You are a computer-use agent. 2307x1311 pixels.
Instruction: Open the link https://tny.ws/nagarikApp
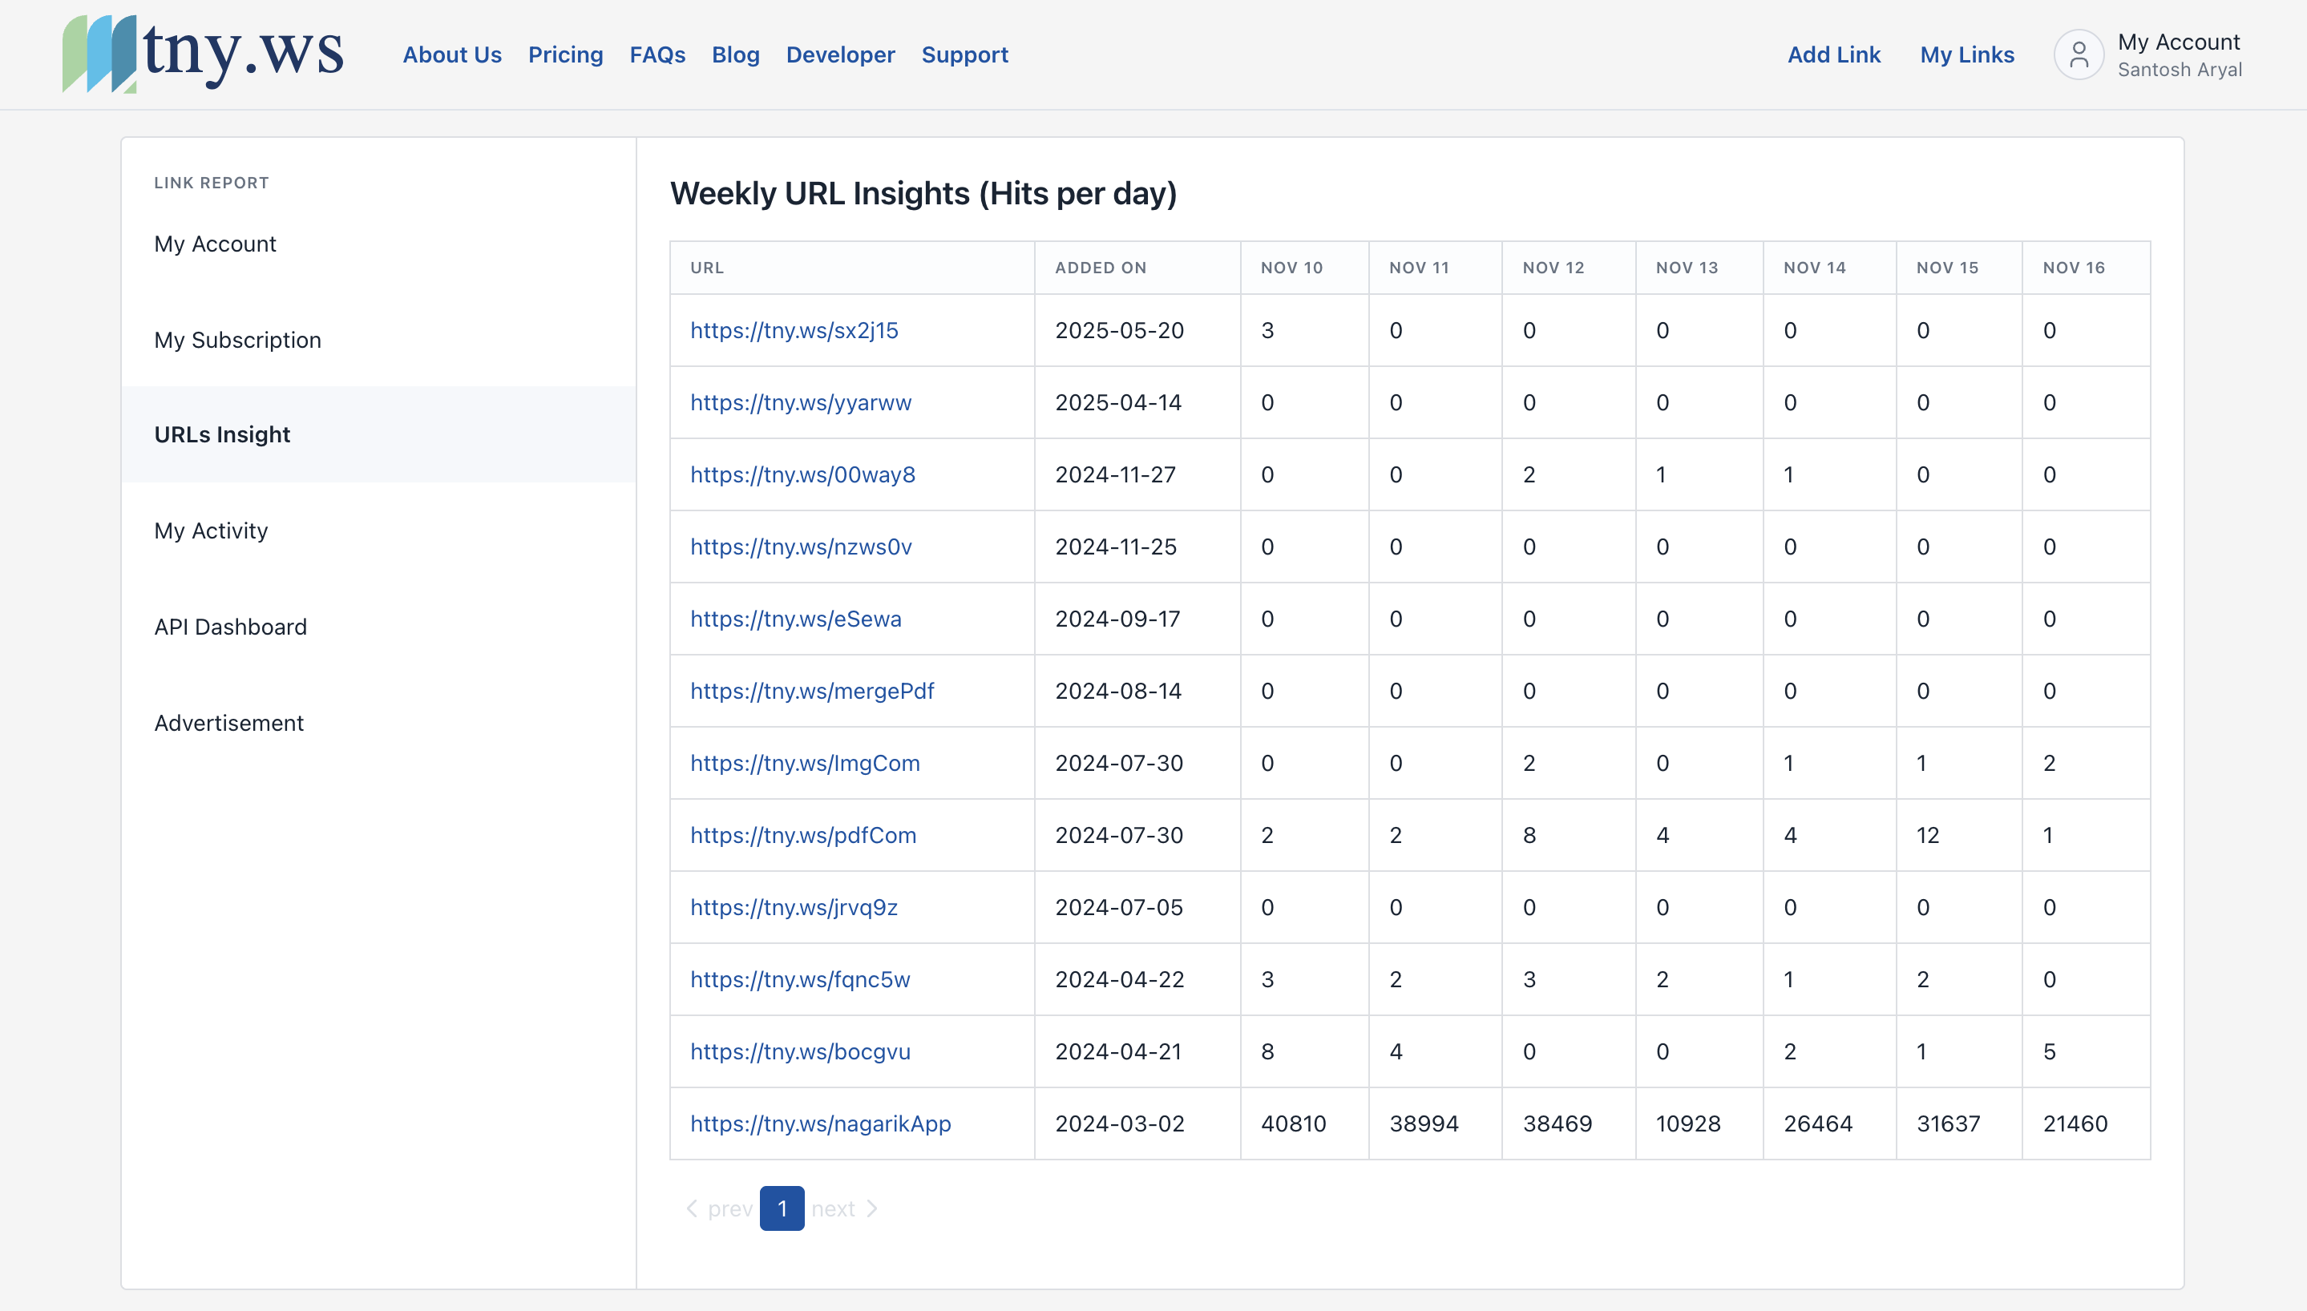[x=820, y=1123]
